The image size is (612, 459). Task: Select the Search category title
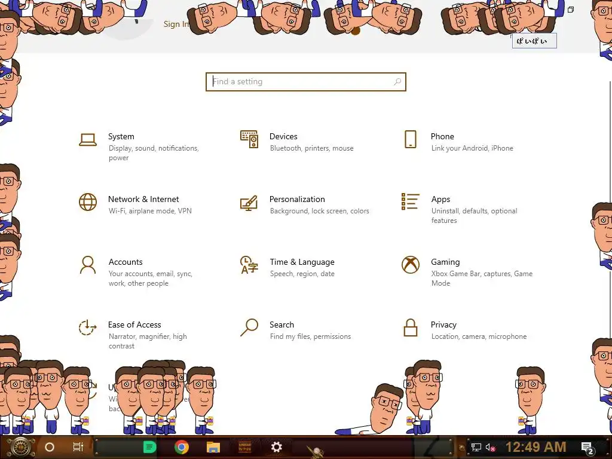tap(282, 325)
